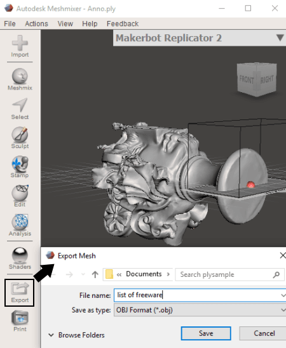Image resolution: width=286 pixels, height=348 pixels.
Task: Expand Browse Folders in the Export dialog
Action: coord(76,335)
